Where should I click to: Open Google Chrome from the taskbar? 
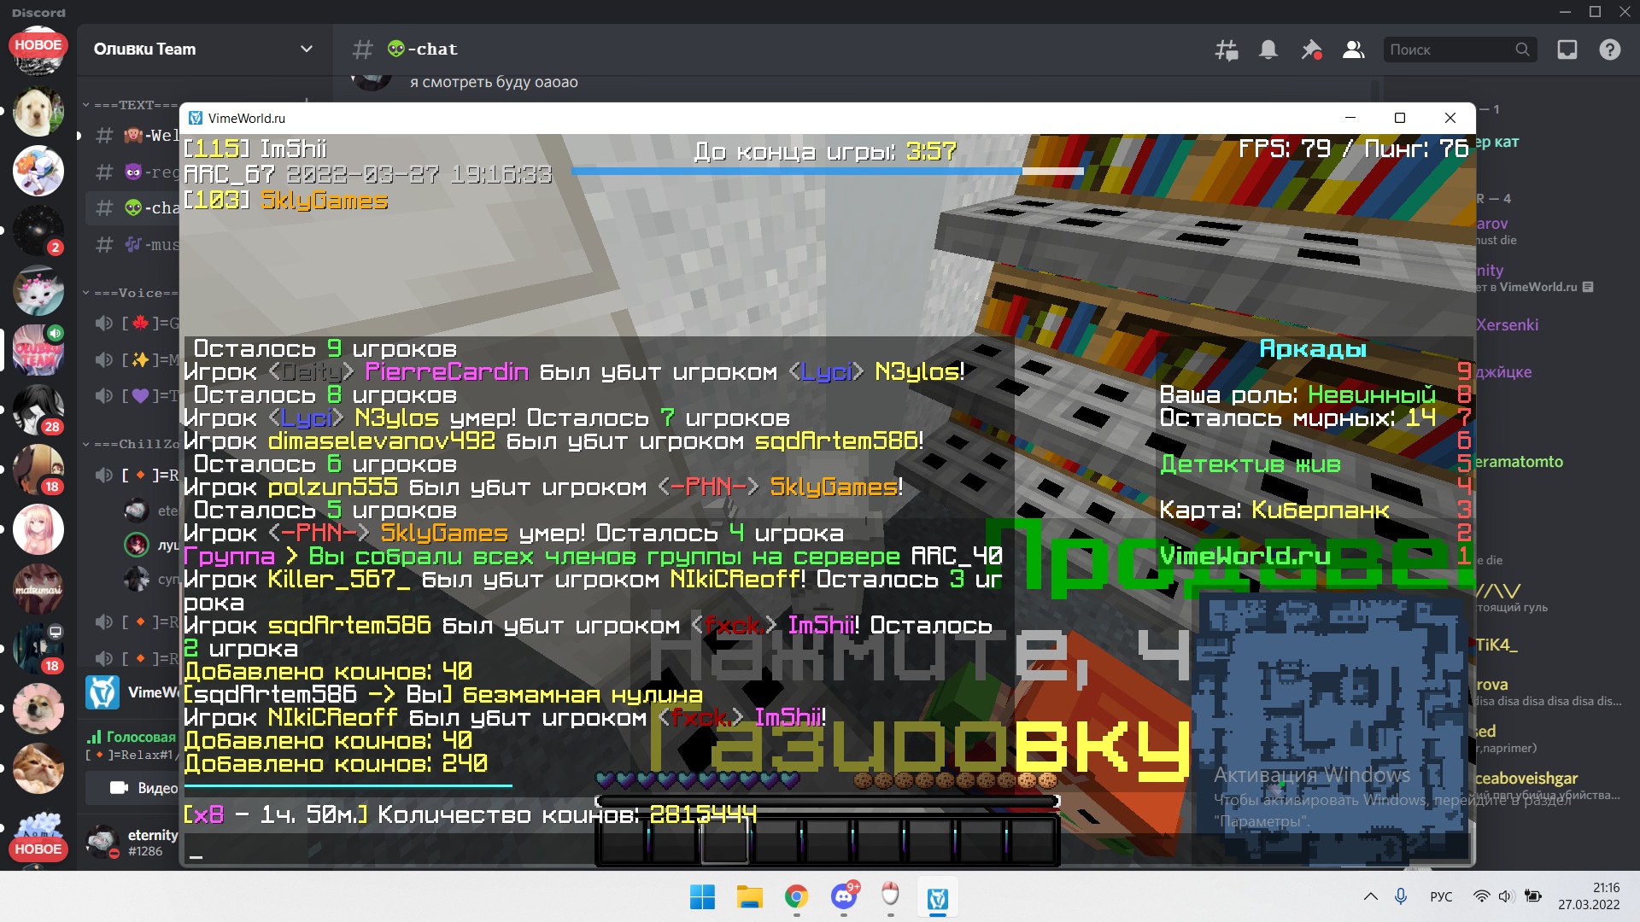[796, 897]
